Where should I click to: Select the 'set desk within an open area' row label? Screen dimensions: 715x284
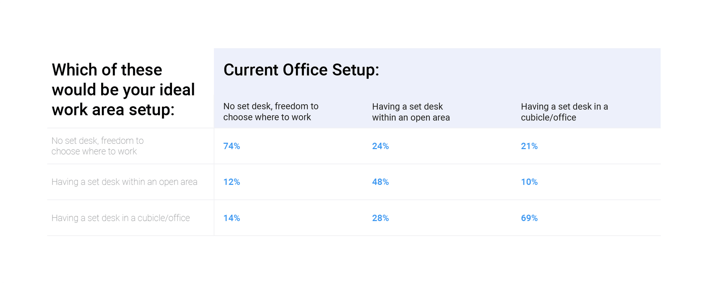click(124, 182)
